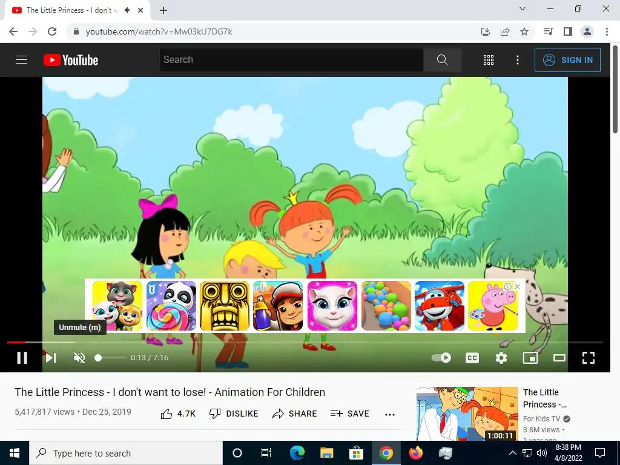Image resolution: width=620 pixels, height=465 pixels.
Task: Open a new browser tab
Action: (x=163, y=10)
